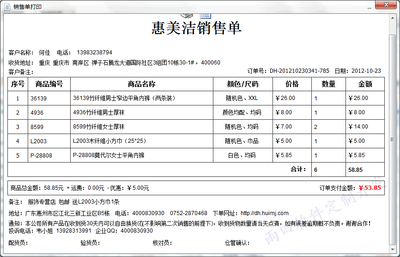Select order number DH-201210230341-785
This screenshot has width=400, height=257.
point(299,71)
